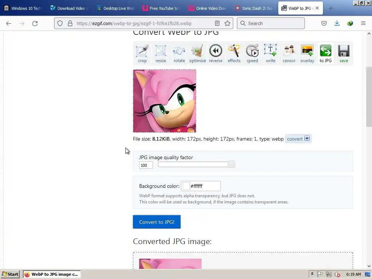372x279 pixels.
Task: Switch to Free YouTube to tab
Action: click(161, 8)
